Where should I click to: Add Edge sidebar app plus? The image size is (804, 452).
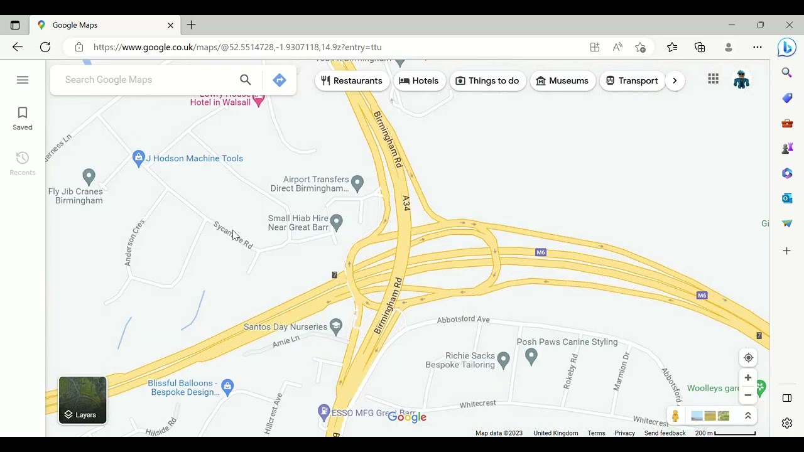coord(787,251)
